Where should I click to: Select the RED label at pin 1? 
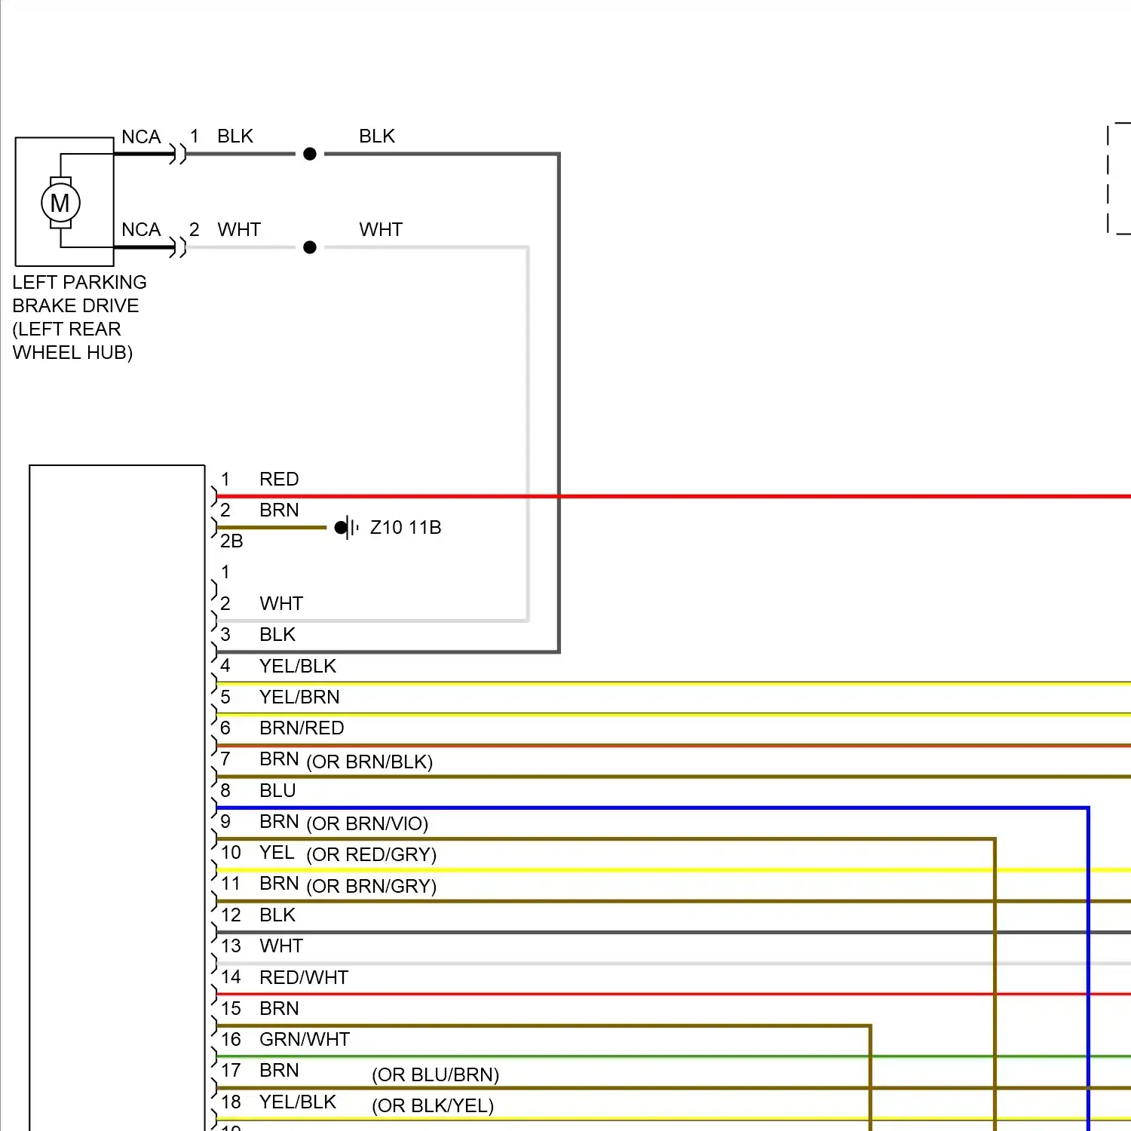[279, 480]
